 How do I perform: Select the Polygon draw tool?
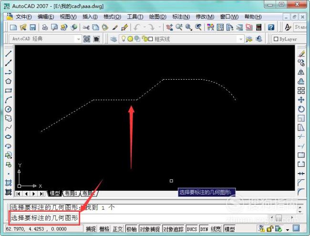(x=8, y=81)
